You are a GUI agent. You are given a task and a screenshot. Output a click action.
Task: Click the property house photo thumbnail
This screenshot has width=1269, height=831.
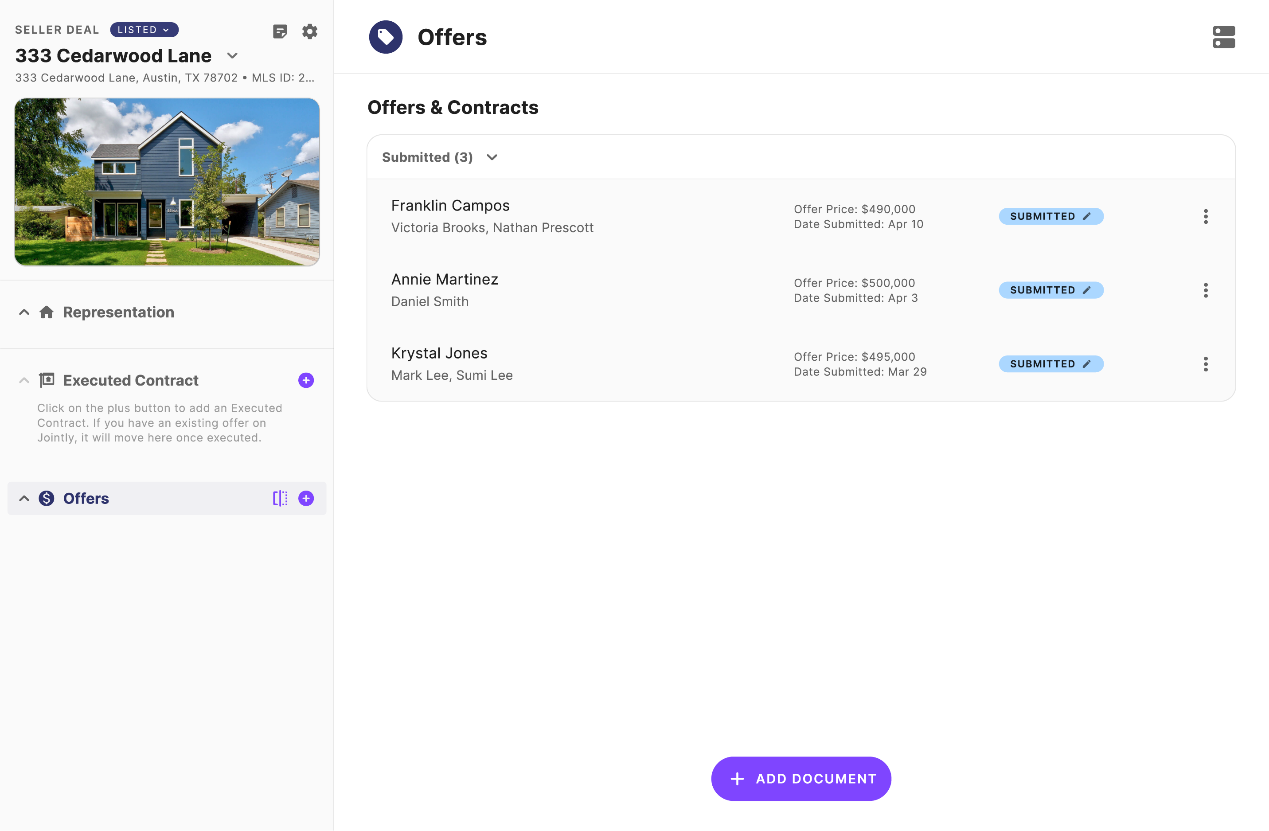pyautogui.click(x=167, y=182)
